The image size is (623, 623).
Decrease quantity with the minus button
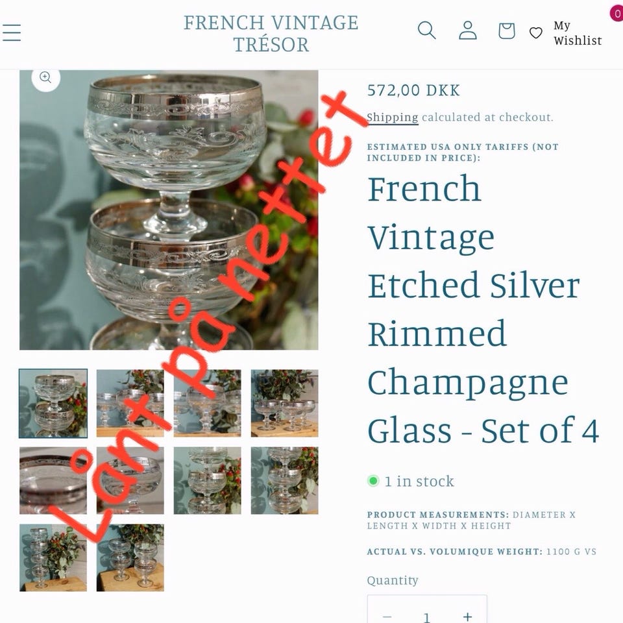[x=387, y=617]
